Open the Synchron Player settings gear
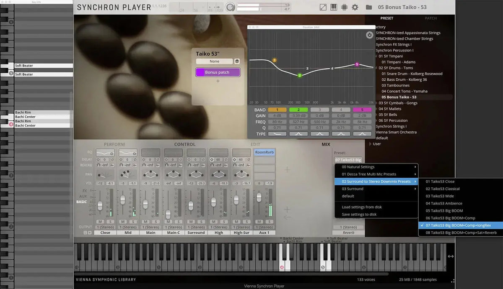503x289 pixels. pyautogui.click(x=355, y=7)
